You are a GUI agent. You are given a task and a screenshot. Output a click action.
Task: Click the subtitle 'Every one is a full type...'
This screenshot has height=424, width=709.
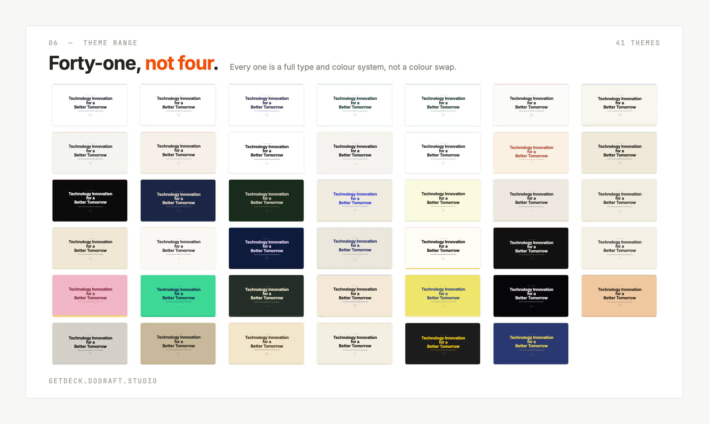[343, 67]
